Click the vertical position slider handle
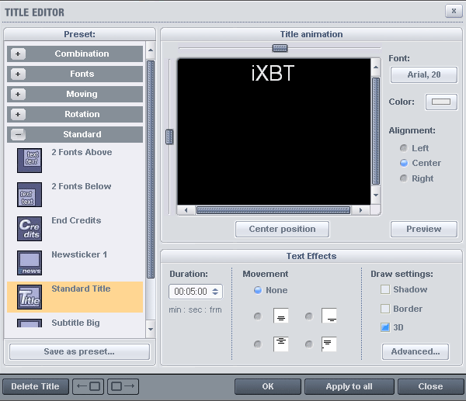The image size is (466, 401). point(169,137)
